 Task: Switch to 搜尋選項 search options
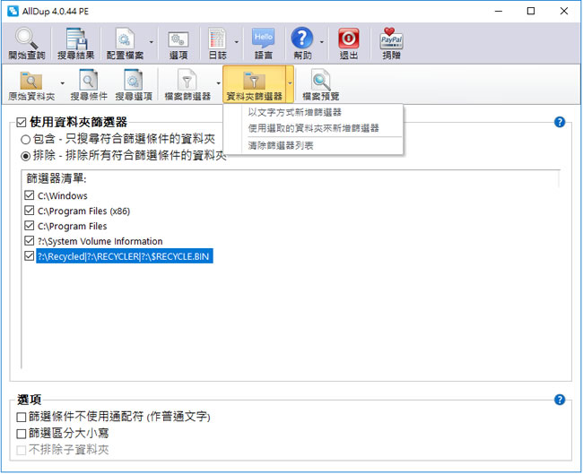134,85
